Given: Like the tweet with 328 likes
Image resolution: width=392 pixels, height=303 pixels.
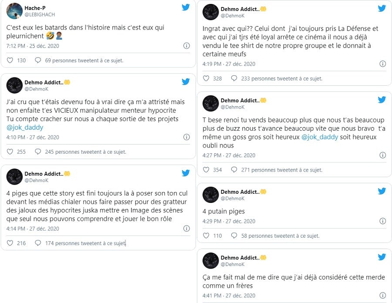Looking at the screenshot, I should [206, 78].
